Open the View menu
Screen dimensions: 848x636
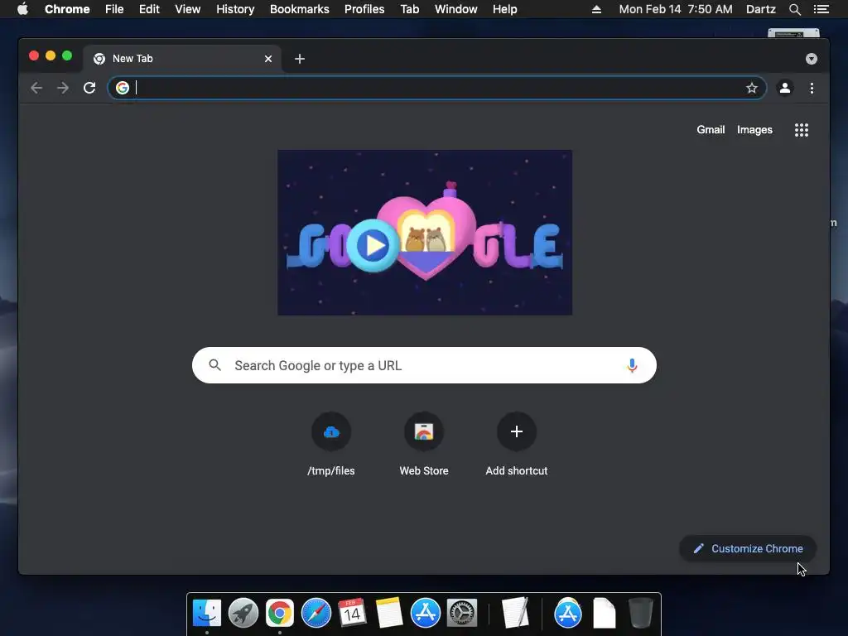(188, 9)
